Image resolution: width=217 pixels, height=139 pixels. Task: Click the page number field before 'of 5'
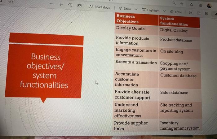[1, 2]
